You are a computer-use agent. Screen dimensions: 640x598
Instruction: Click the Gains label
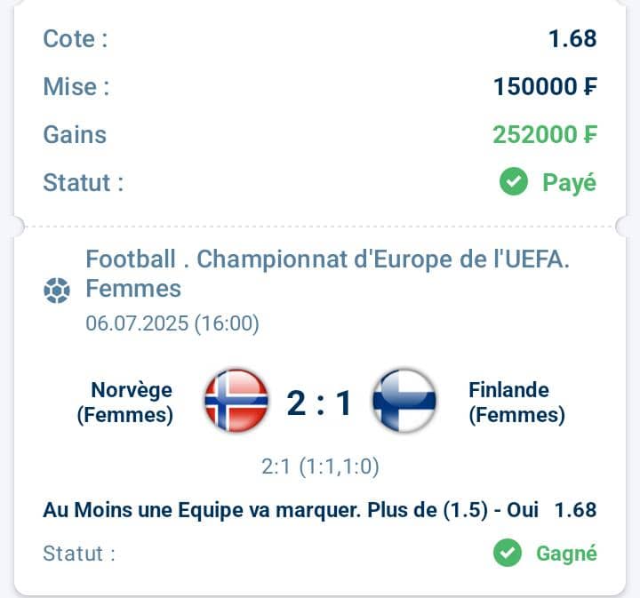point(75,134)
